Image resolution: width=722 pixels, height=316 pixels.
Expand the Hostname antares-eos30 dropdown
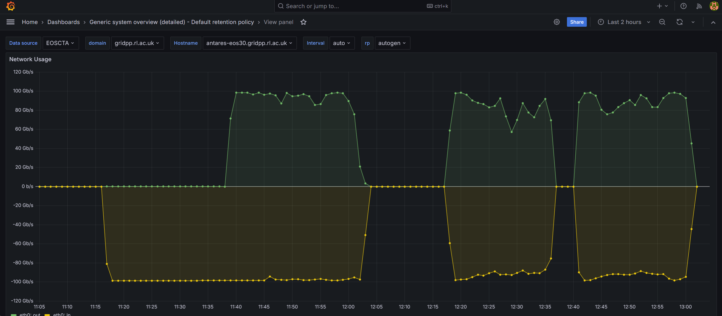249,43
